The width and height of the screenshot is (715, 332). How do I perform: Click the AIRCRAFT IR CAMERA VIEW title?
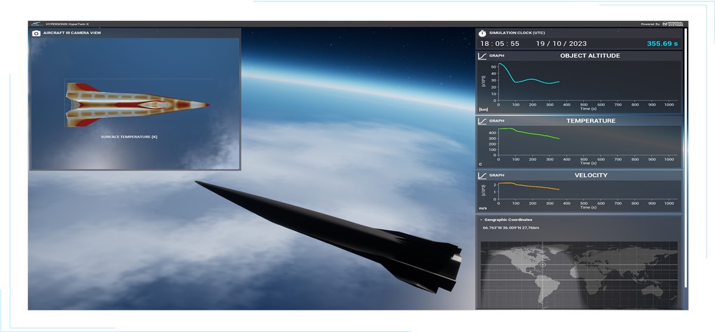pos(72,33)
